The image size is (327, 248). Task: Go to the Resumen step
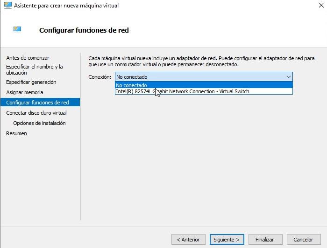point(16,133)
